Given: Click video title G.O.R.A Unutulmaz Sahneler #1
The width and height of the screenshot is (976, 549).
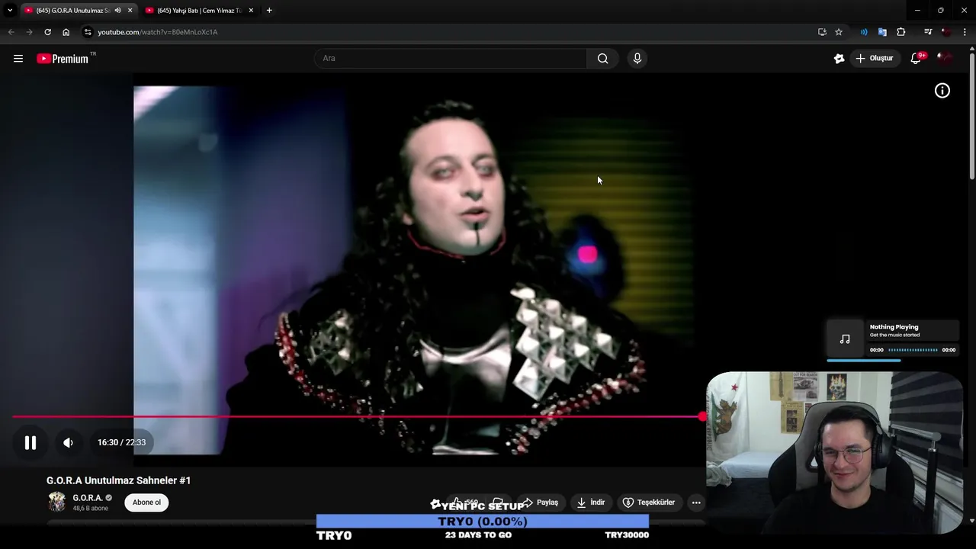Looking at the screenshot, I should point(119,480).
